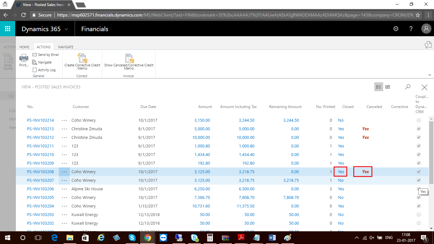Viewport: 434px width, 244px height.
Task: Open the help question mark icon
Action: tap(411, 29)
